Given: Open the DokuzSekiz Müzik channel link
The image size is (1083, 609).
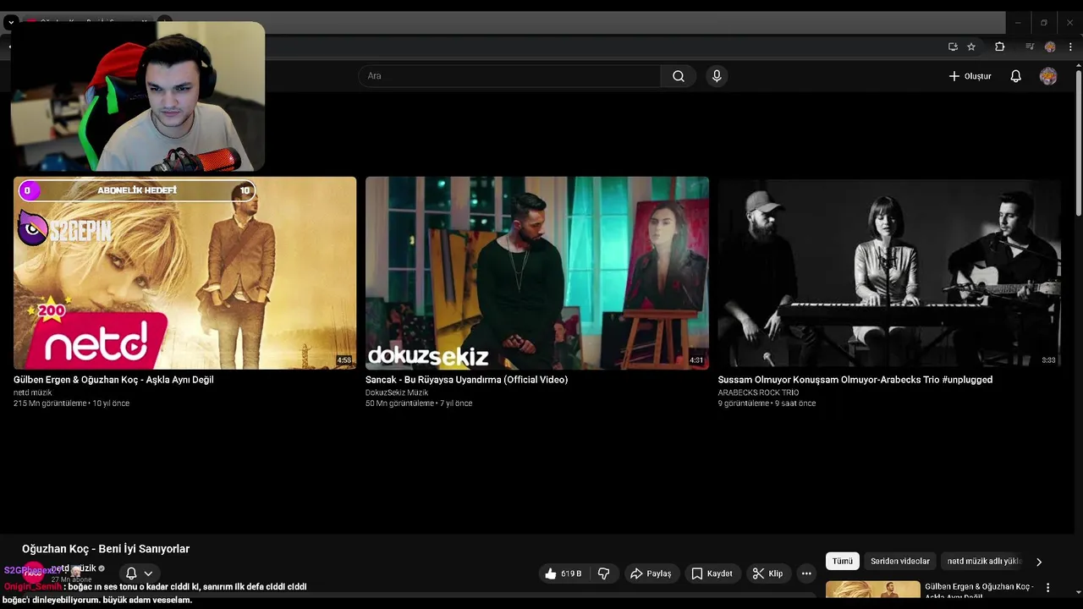Looking at the screenshot, I should click(x=397, y=392).
